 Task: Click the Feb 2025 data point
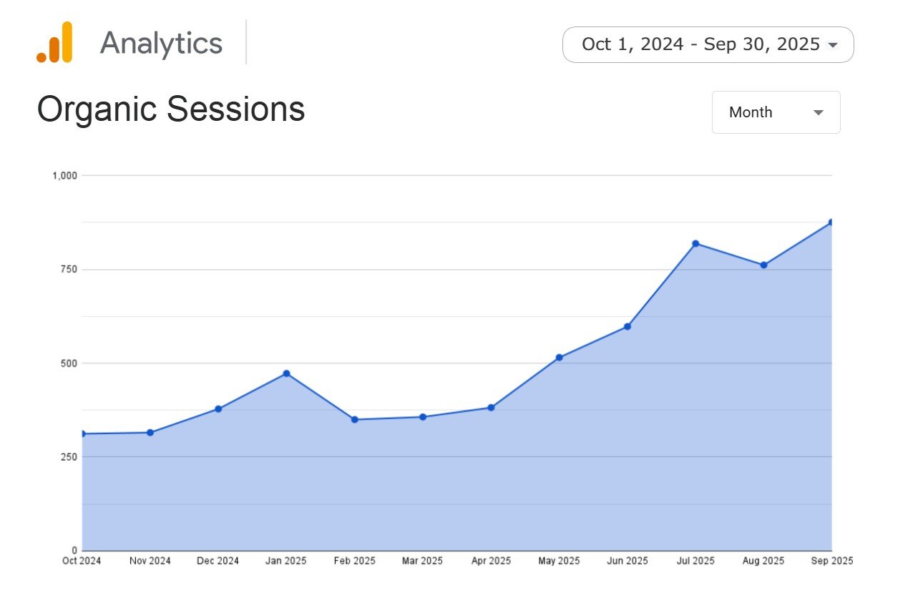pyautogui.click(x=355, y=420)
